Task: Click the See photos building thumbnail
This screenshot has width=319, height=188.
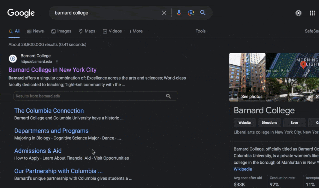Action: [247, 77]
